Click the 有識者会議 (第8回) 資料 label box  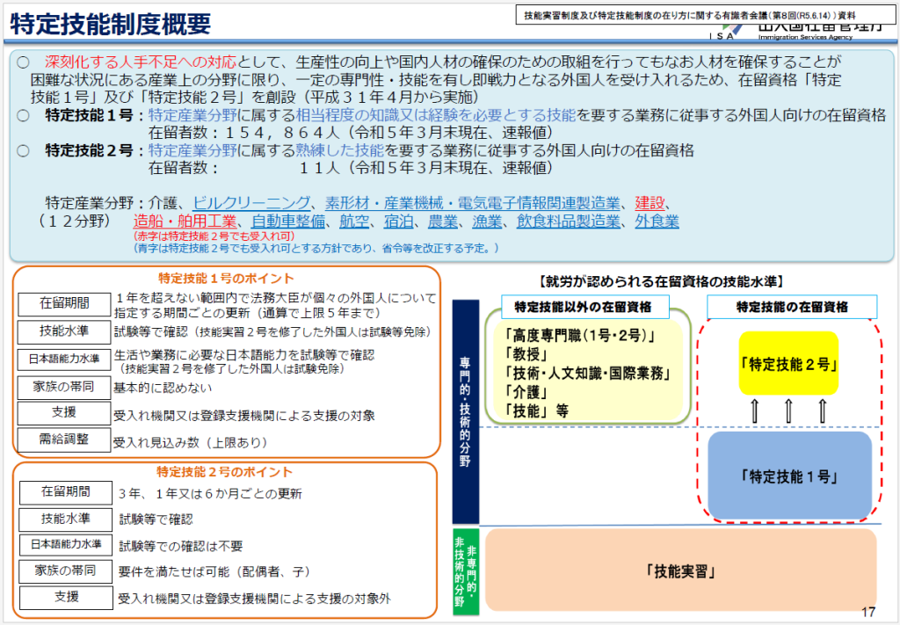pos(706,16)
